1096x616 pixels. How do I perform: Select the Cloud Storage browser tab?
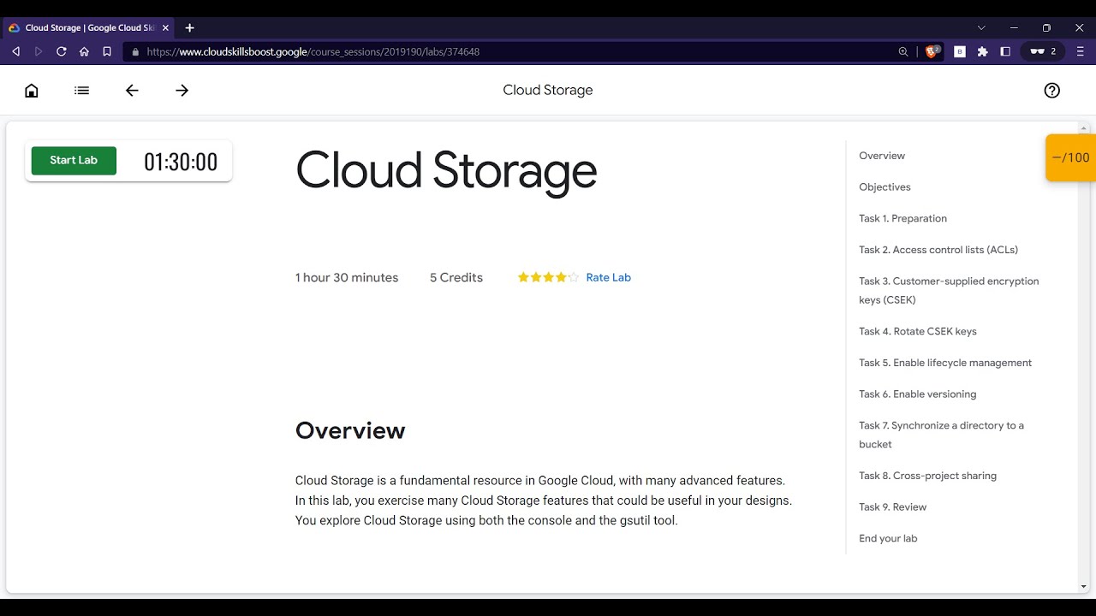point(87,27)
